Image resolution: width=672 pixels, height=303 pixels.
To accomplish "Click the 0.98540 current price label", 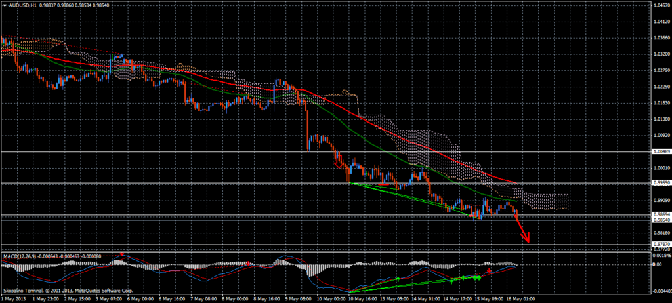I will point(660,220).
